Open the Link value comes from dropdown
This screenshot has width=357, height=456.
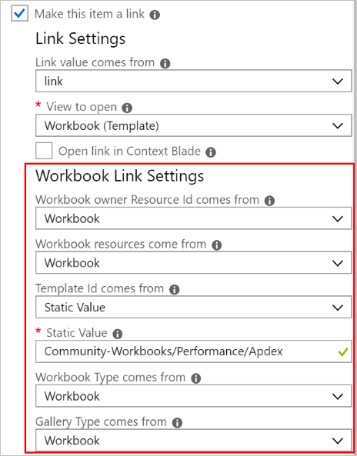pos(193,81)
